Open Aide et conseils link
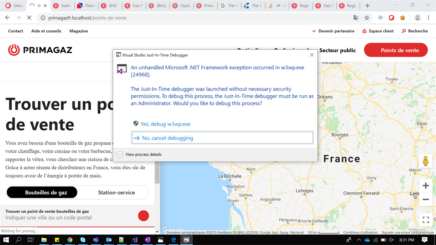 click(x=46, y=31)
